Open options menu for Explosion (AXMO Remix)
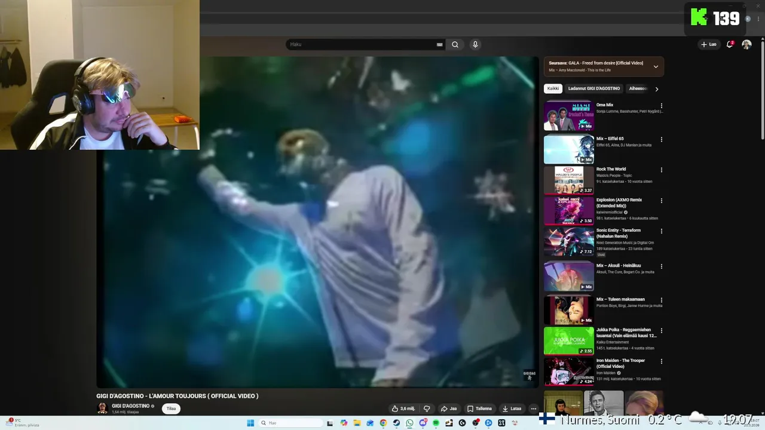Viewport: 765px width, 430px height. 661,201
